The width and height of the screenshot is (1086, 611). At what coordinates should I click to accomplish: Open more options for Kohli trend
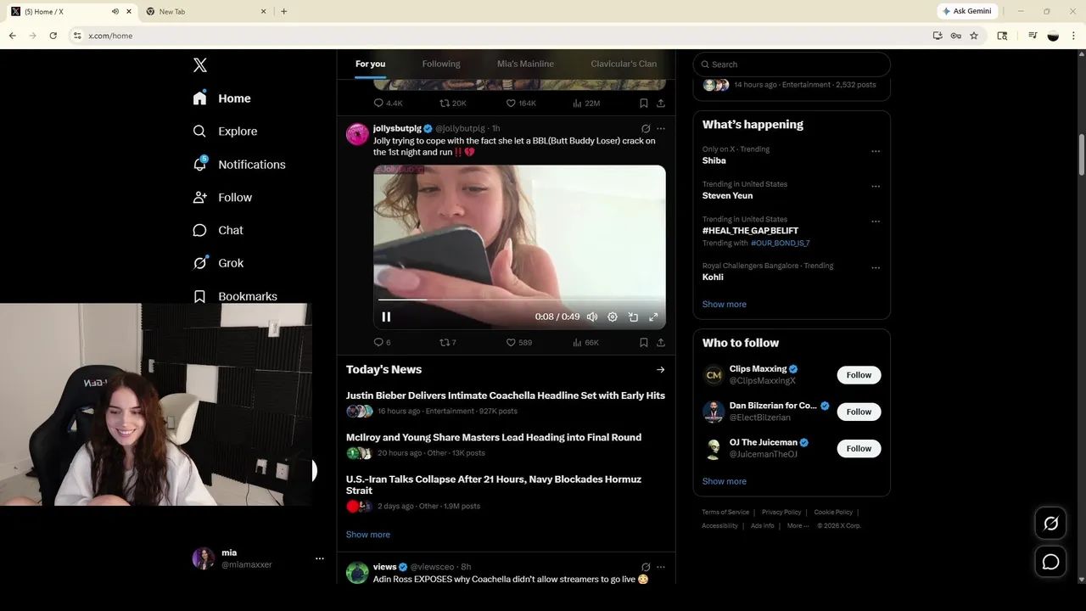(x=876, y=268)
